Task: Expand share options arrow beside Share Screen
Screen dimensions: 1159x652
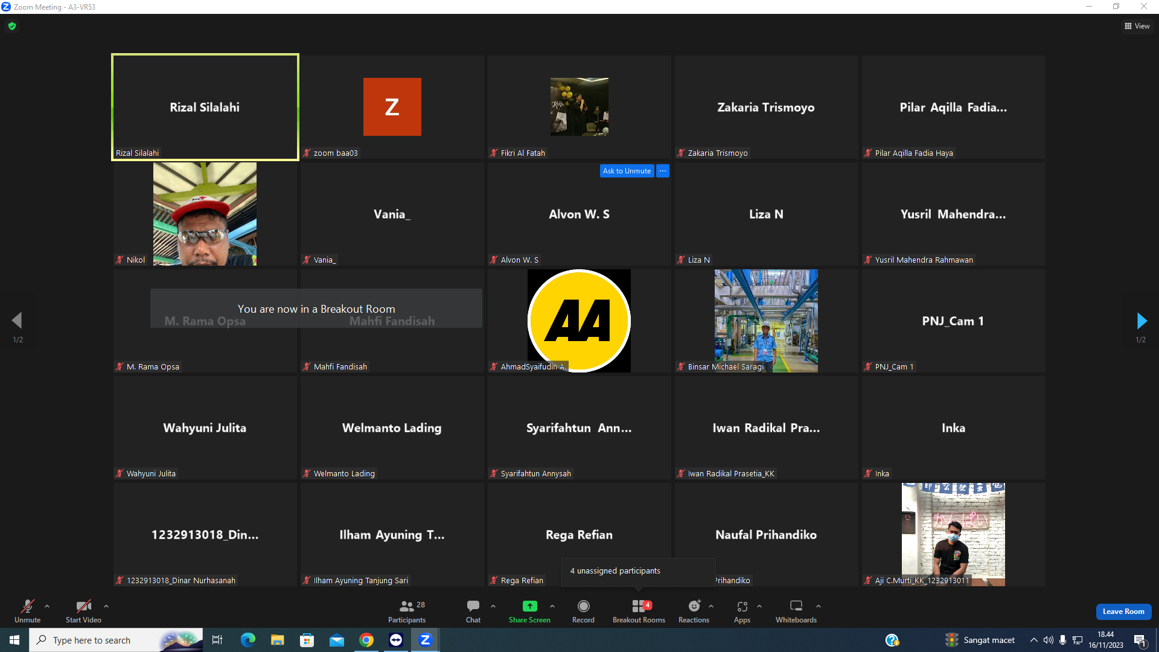Action: tap(552, 606)
